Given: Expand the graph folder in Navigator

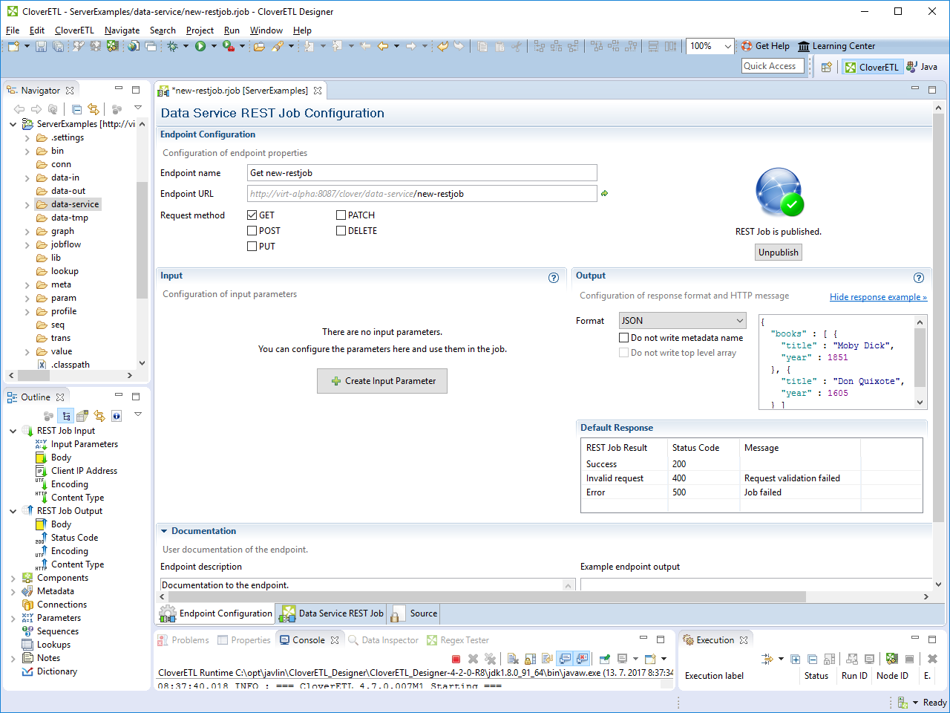Looking at the screenshot, I should tap(27, 232).
